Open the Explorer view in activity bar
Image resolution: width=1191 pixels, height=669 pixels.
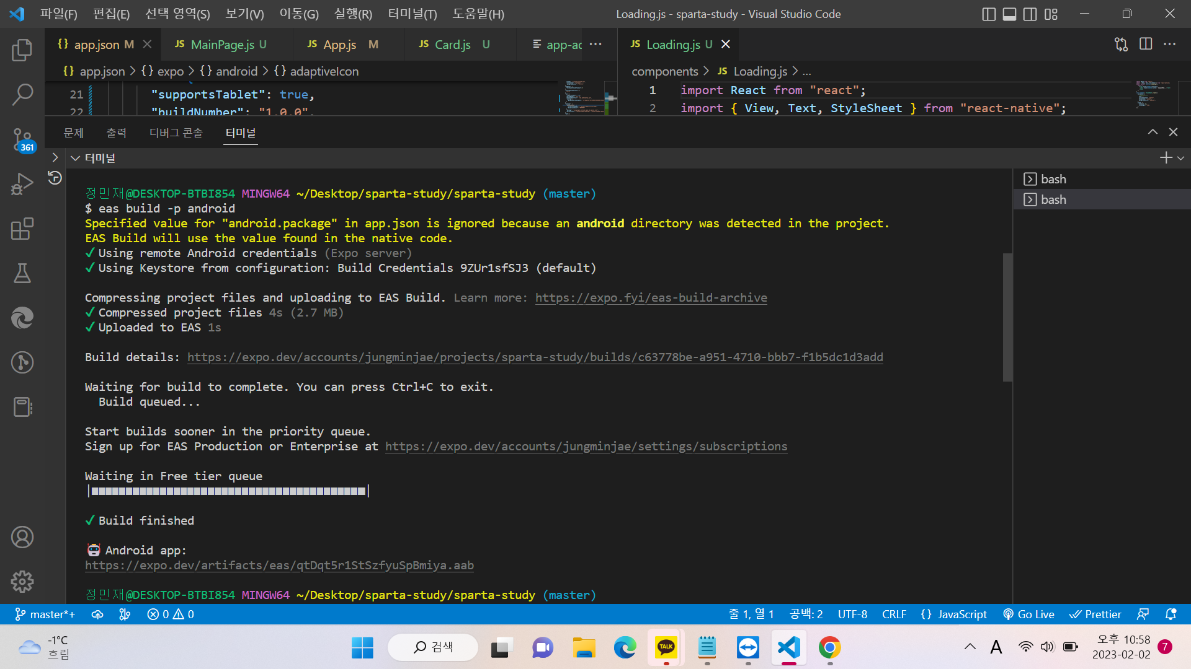click(22, 50)
